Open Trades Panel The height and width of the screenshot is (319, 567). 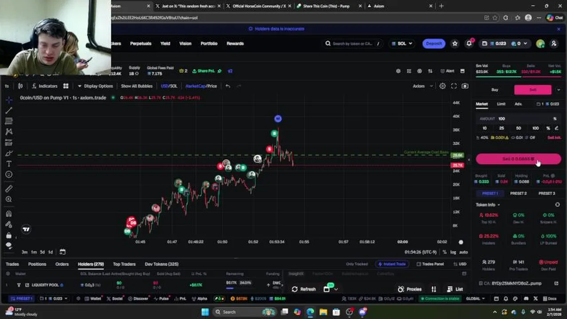tap(430, 264)
